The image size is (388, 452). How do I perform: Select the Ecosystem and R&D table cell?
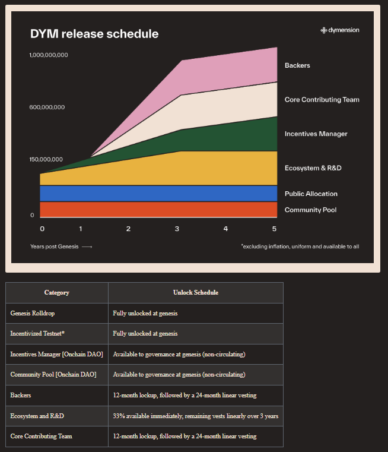pos(57,416)
